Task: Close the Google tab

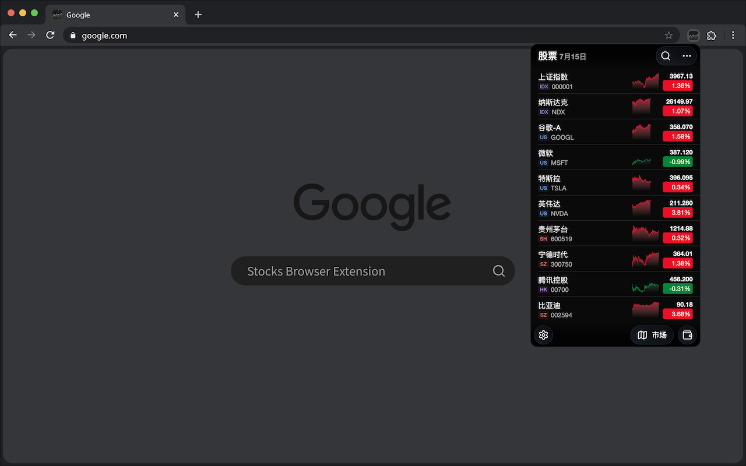Action: tap(176, 15)
